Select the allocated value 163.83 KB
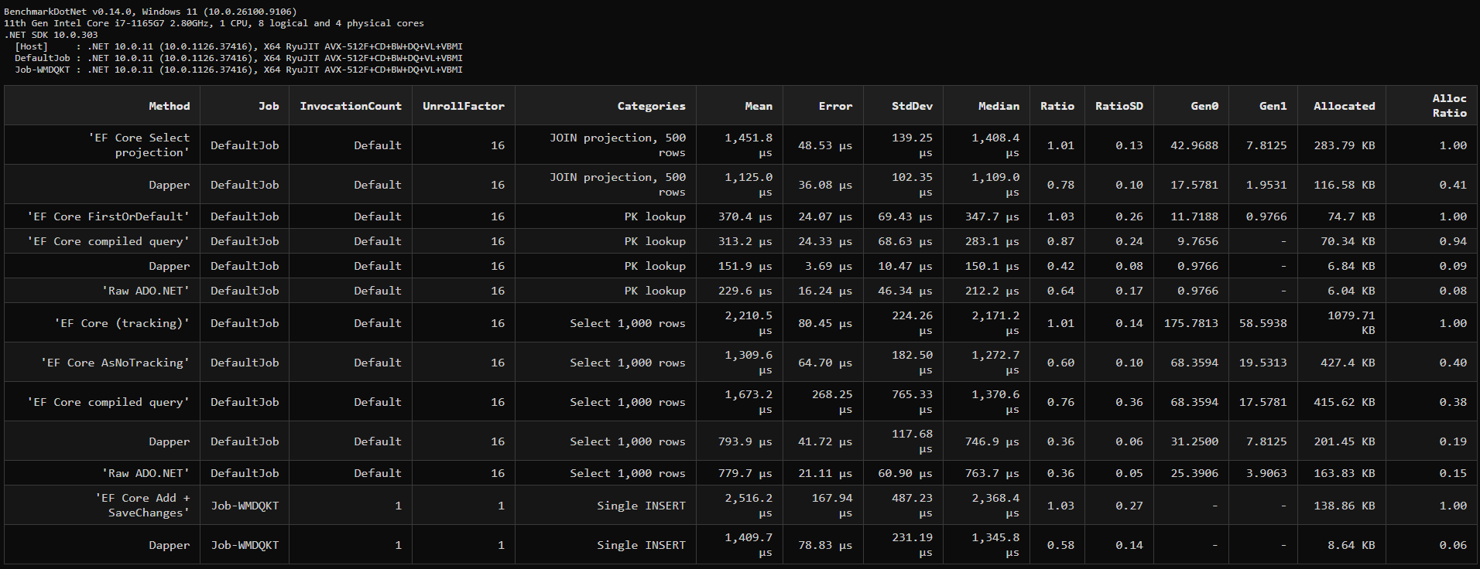 coord(1345,473)
